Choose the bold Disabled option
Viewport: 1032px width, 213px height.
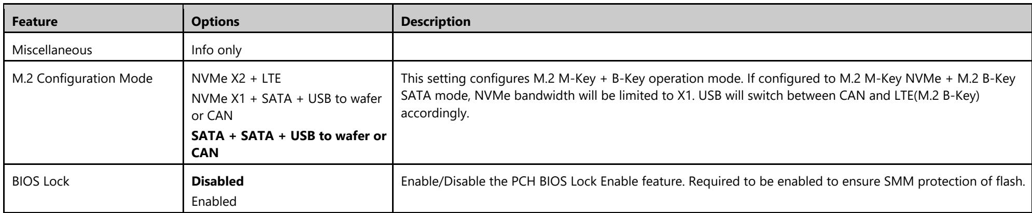click(218, 182)
